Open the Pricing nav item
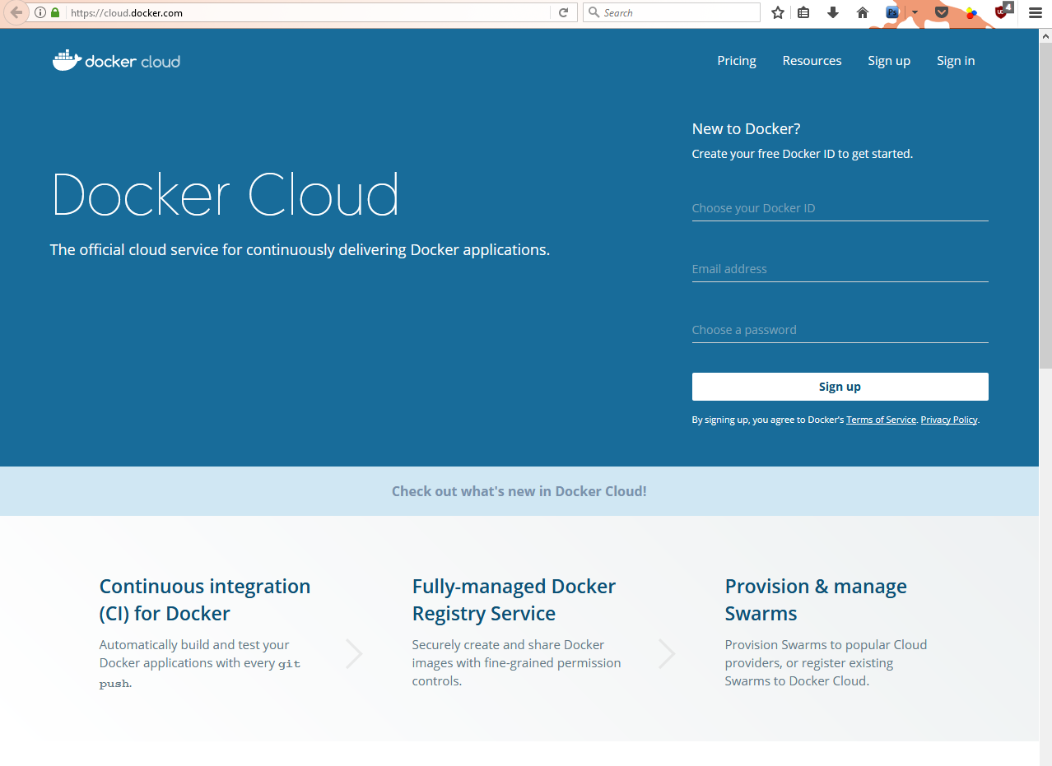Image resolution: width=1052 pixels, height=766 pixels. [x=737, y=61]
